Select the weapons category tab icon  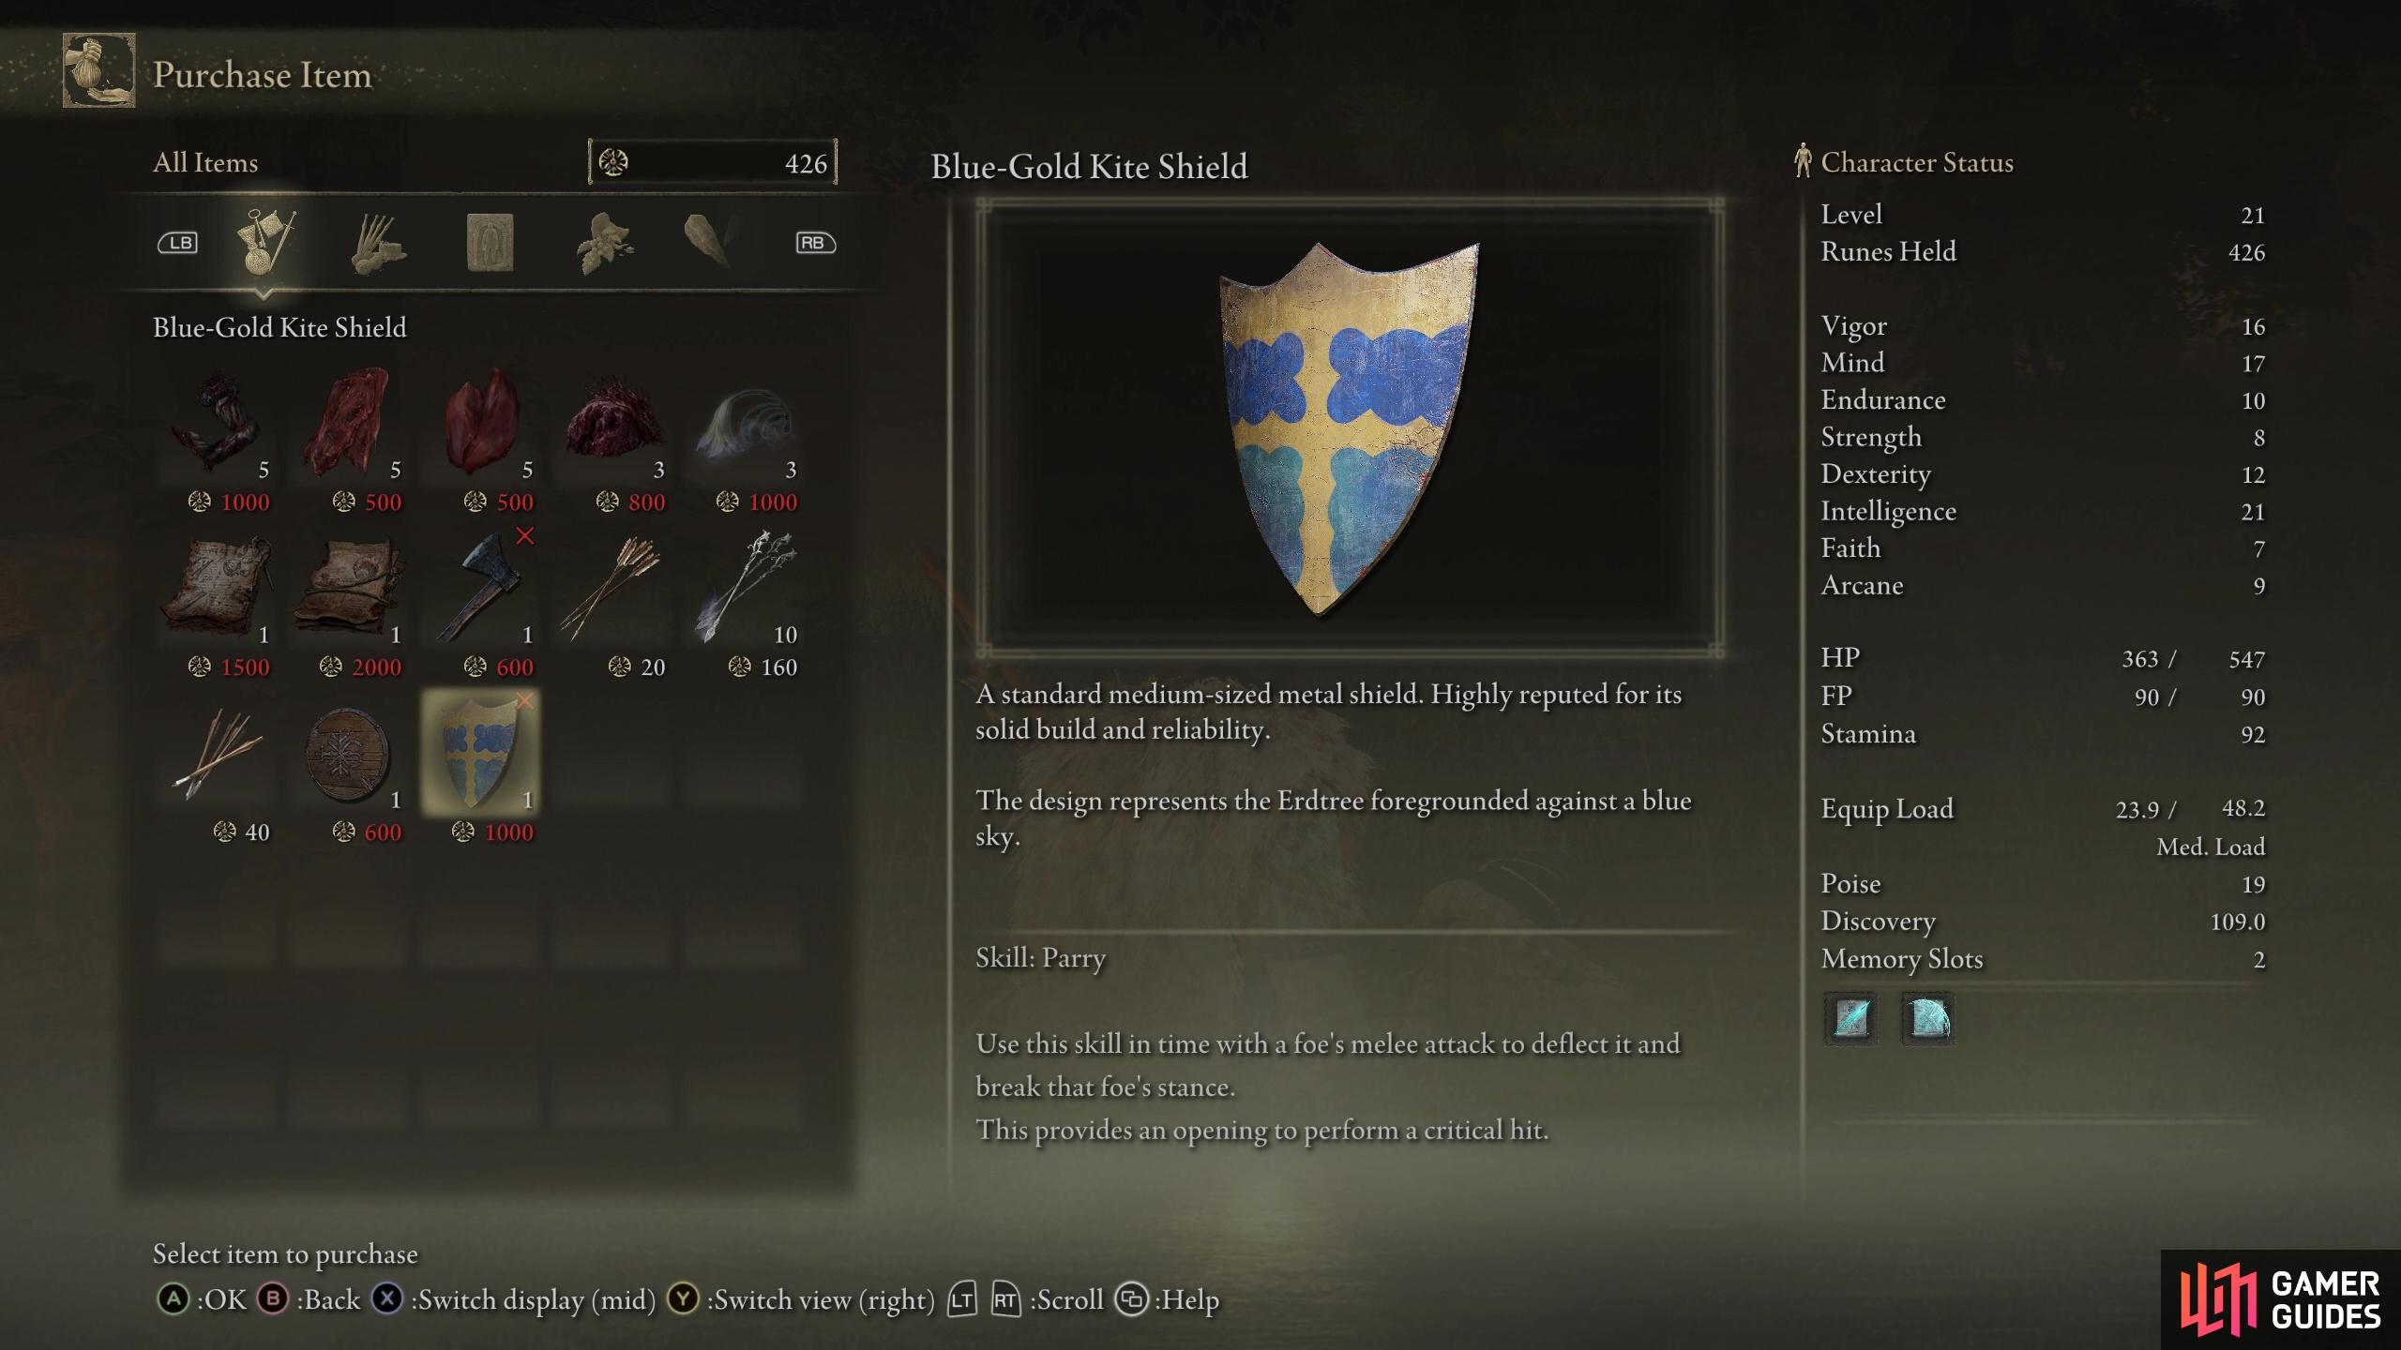pos(264,242)
